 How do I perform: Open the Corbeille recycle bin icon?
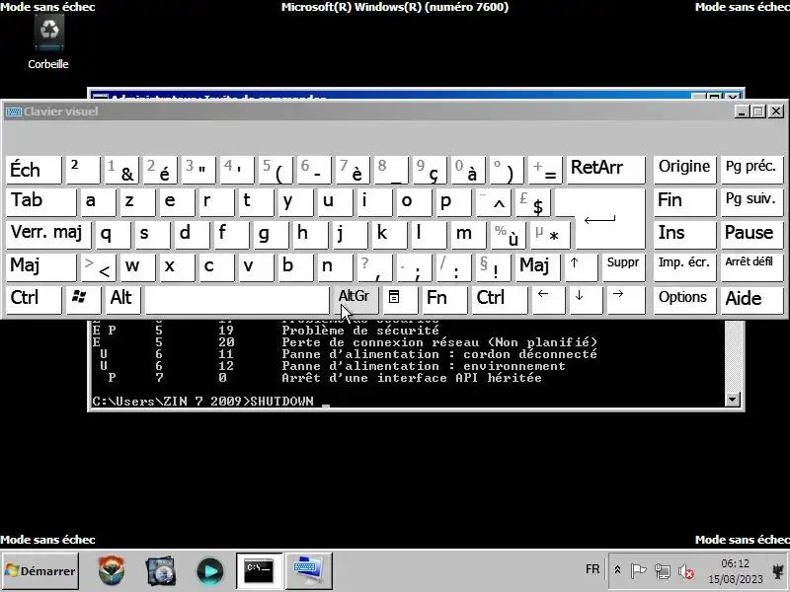click(x=48, y=42)
